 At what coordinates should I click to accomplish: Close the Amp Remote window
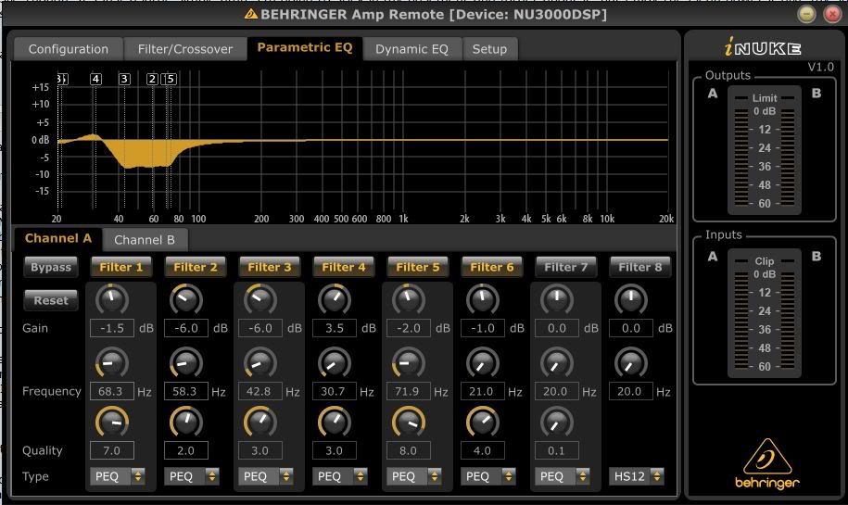[x=832, y=14]
